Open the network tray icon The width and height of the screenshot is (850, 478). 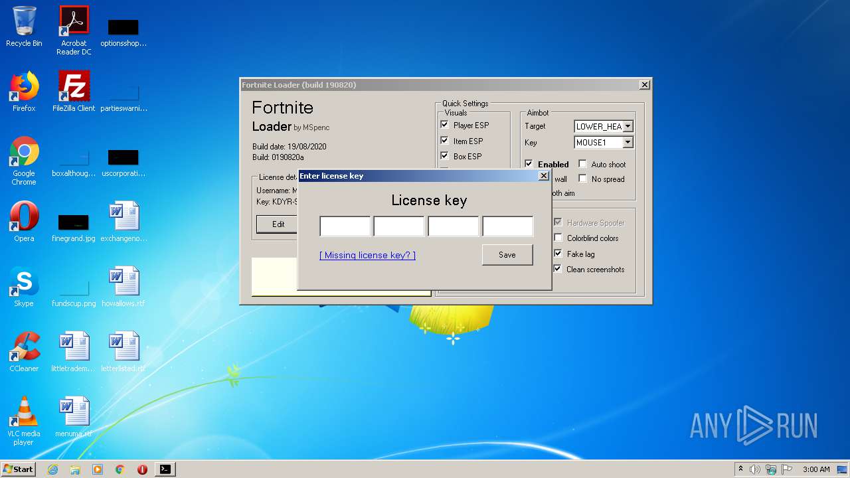tap(771, 469)
